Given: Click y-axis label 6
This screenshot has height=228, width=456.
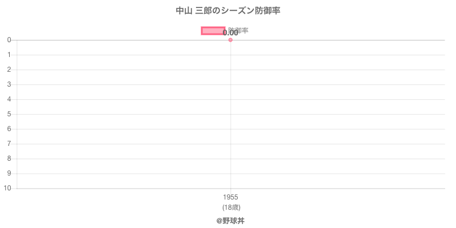Looking at the screenshot, I should pos(9,129).
